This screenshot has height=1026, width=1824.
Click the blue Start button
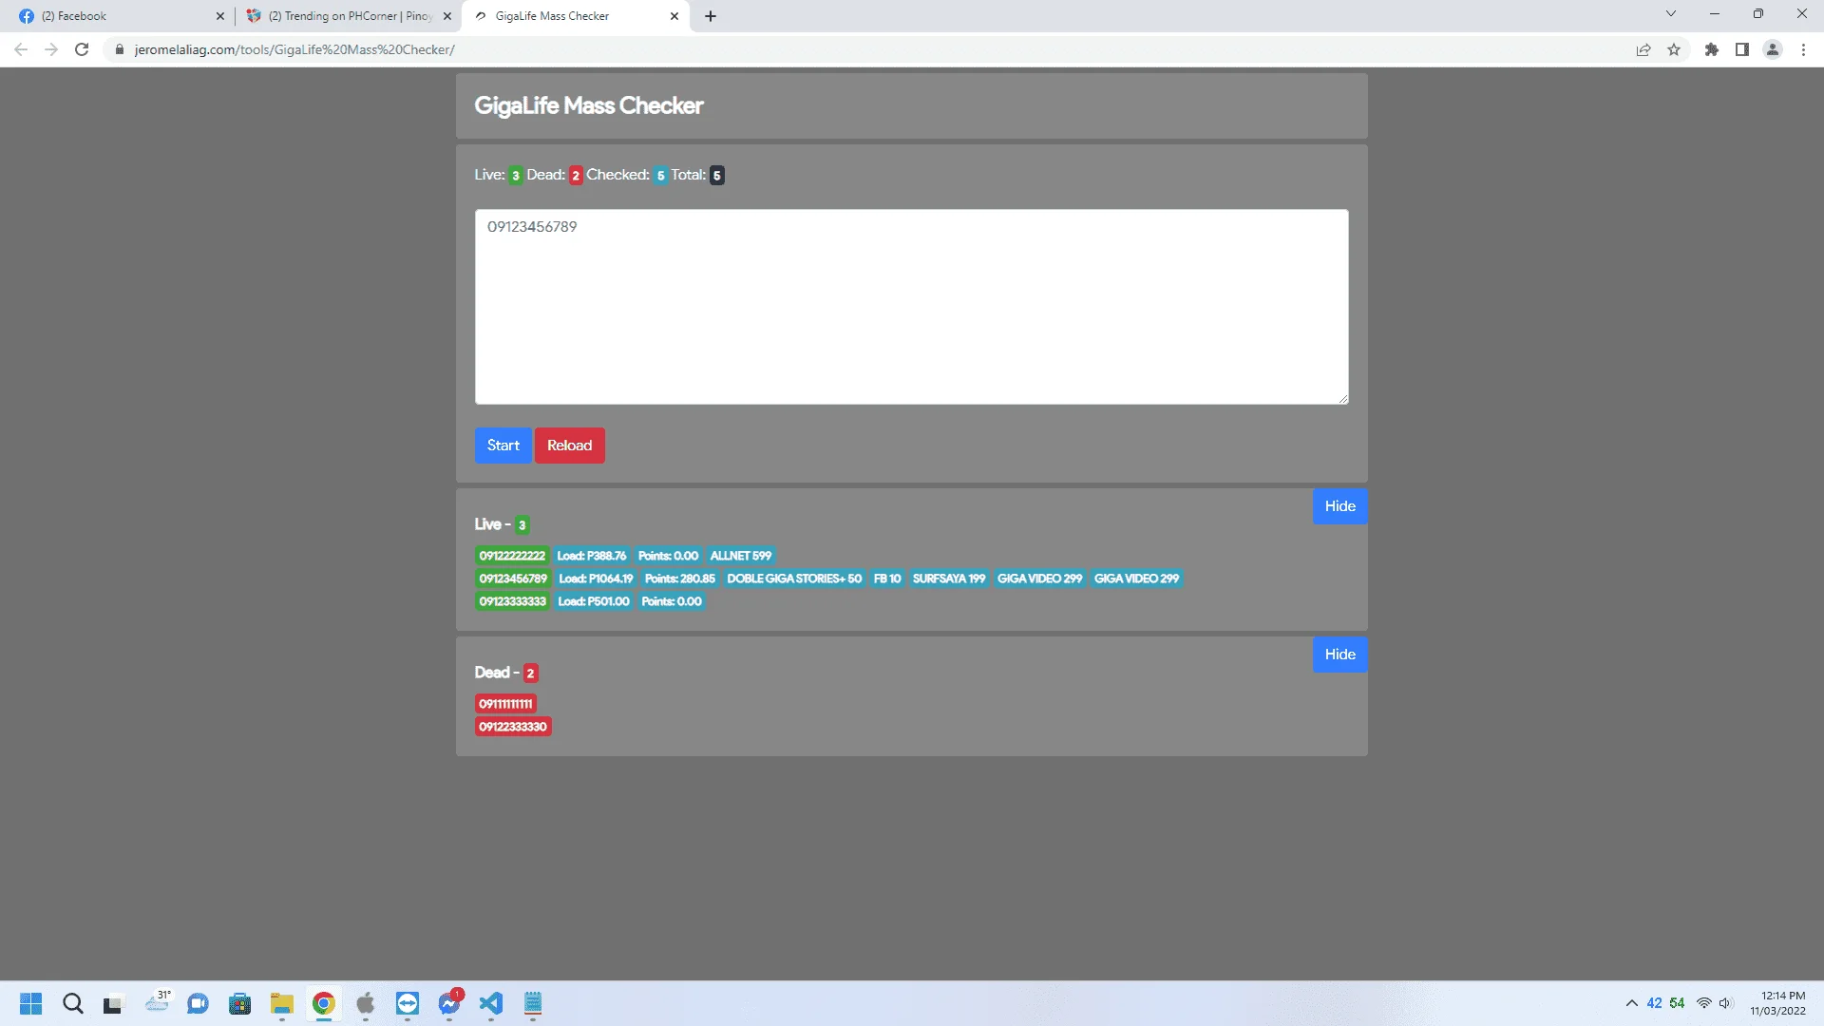[503, 446]
